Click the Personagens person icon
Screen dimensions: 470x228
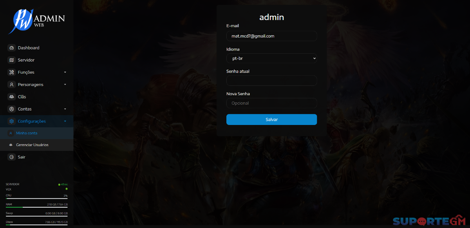click(11, 85)
